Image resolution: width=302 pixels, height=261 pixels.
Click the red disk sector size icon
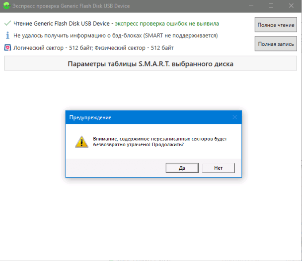pos(7,47)
